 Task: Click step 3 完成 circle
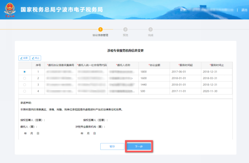[151, 29]
